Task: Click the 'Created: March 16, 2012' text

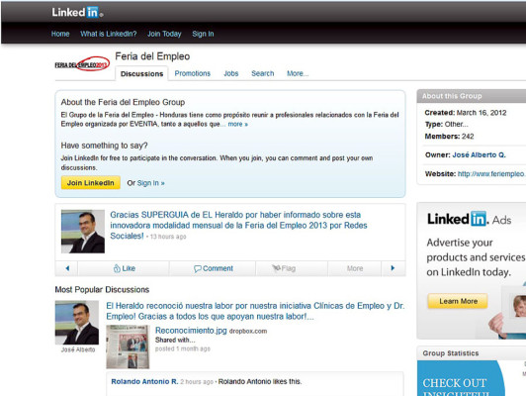Action: click(x=466, y=113)
